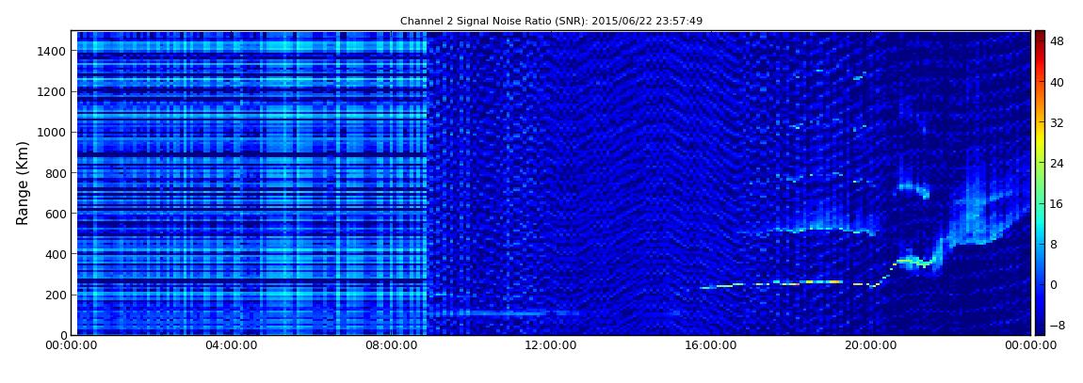Click the 400 range tick label

(56, 255)
